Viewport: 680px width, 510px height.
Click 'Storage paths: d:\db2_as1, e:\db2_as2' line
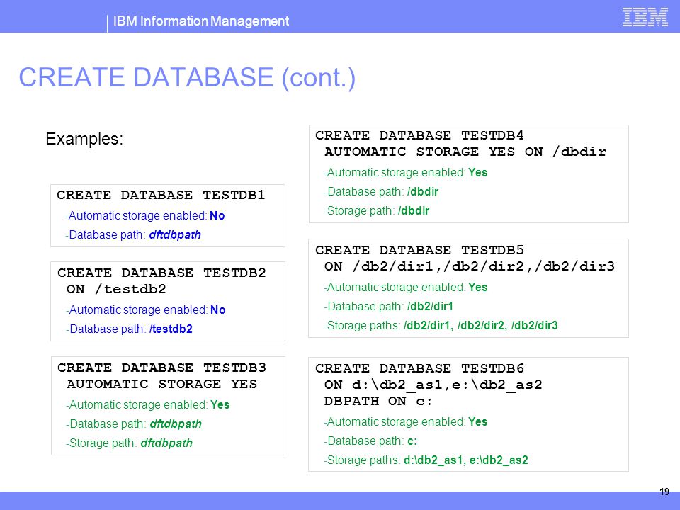(x=426, y=460)
